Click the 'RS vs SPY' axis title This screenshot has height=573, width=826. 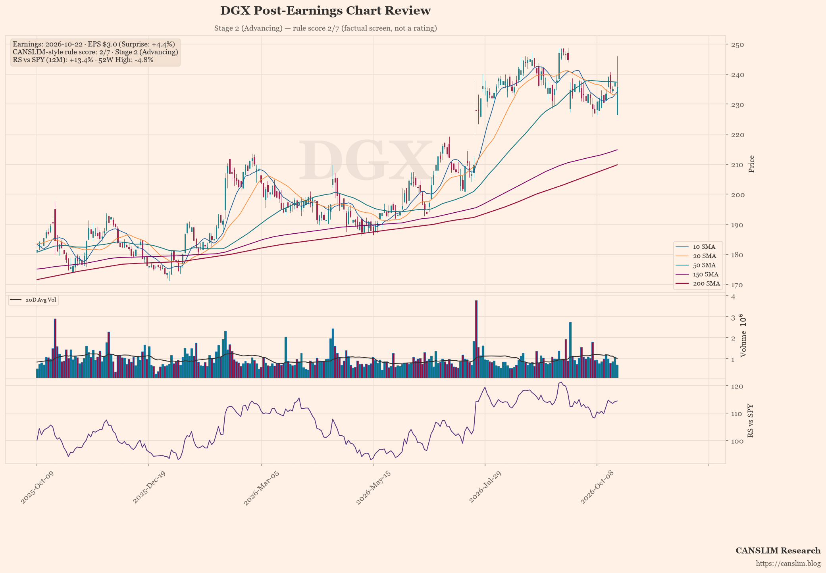tap(750, 421)
